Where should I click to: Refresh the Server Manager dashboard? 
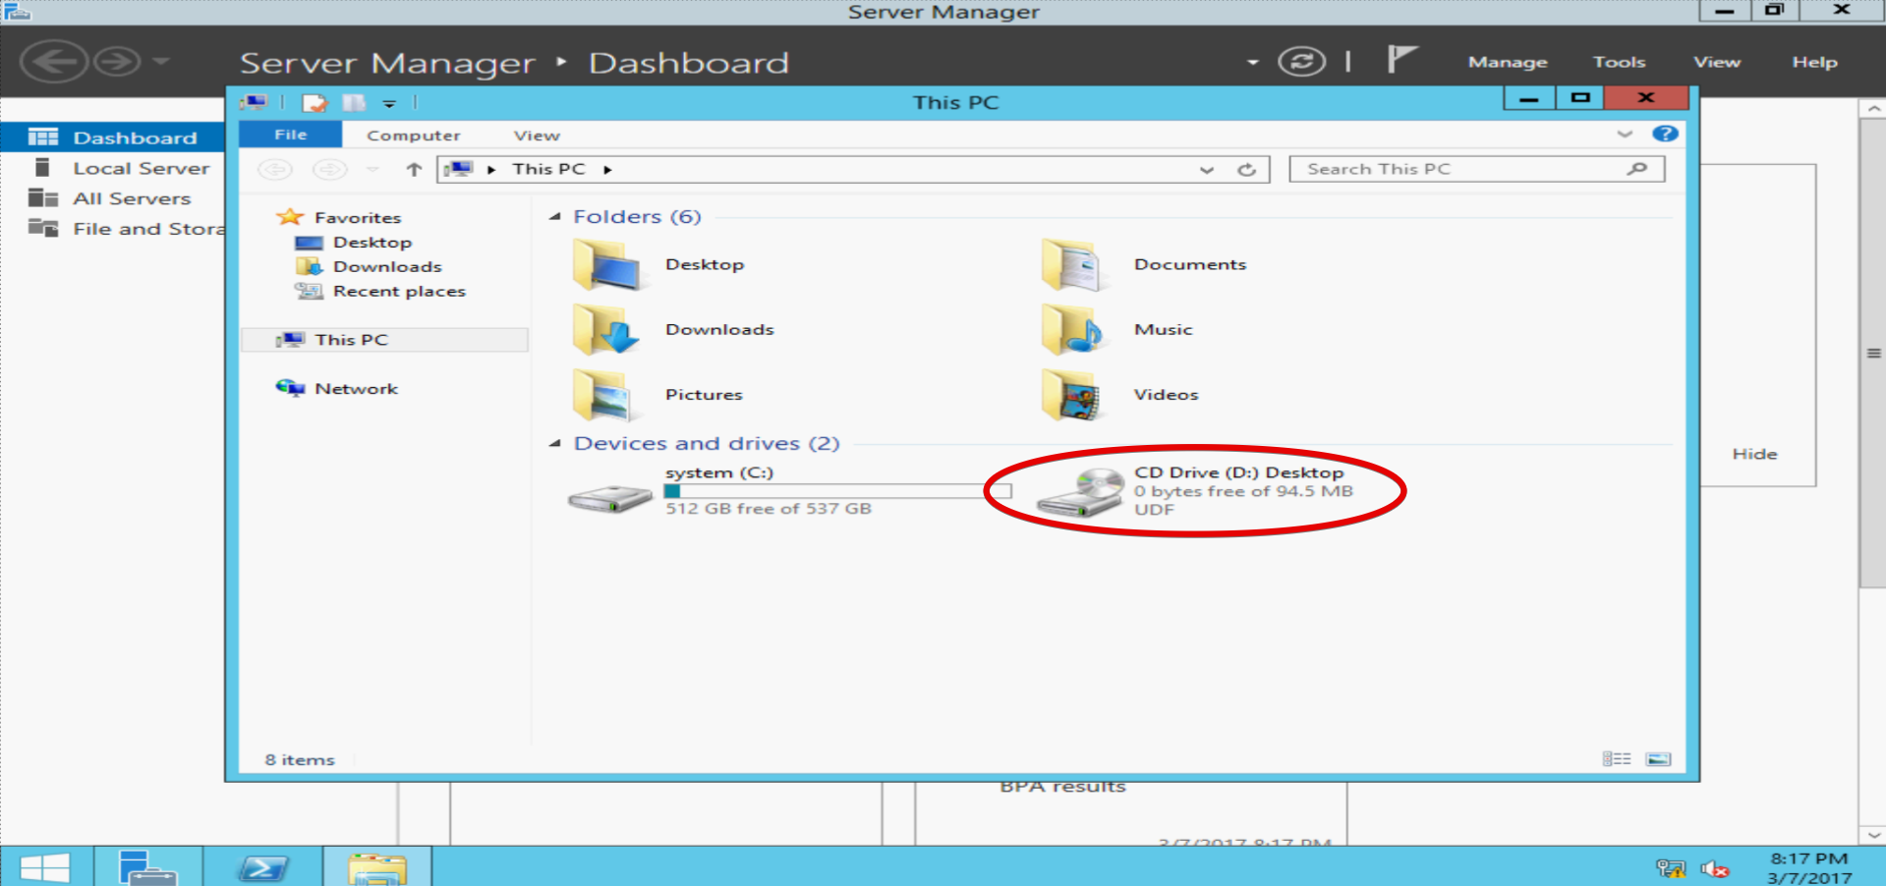(1301, 62)
